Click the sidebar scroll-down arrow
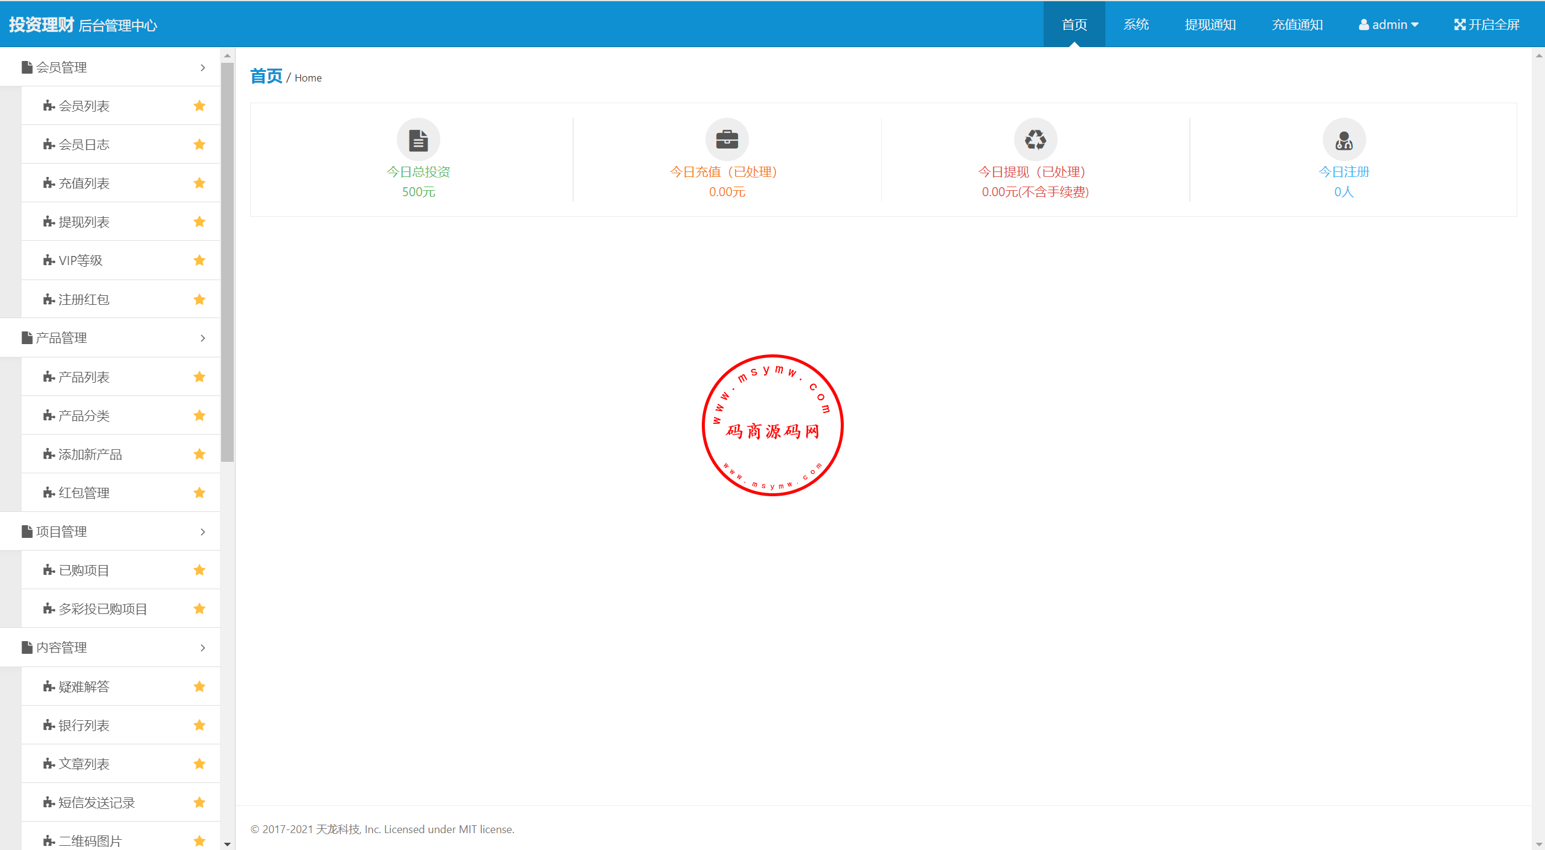 227,844
